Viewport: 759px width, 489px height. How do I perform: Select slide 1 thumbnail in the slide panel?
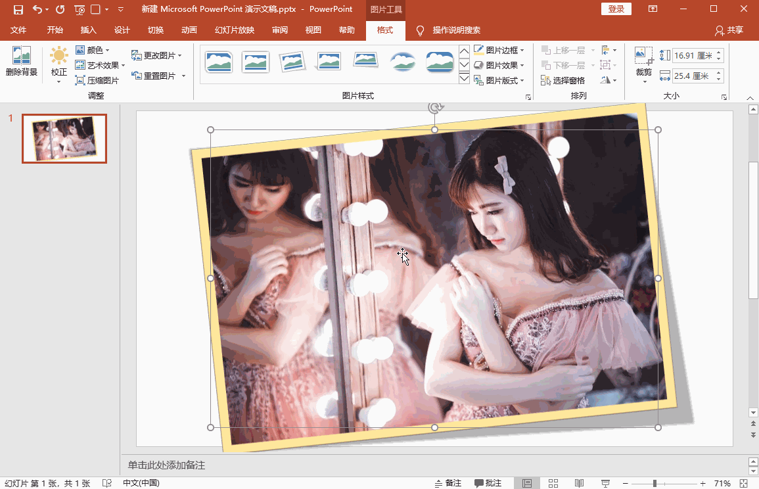click(64, 139)
